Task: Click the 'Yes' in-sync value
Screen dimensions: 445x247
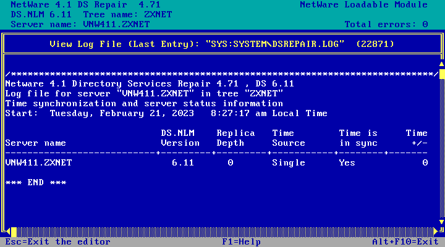Action: tap(347, 163)
